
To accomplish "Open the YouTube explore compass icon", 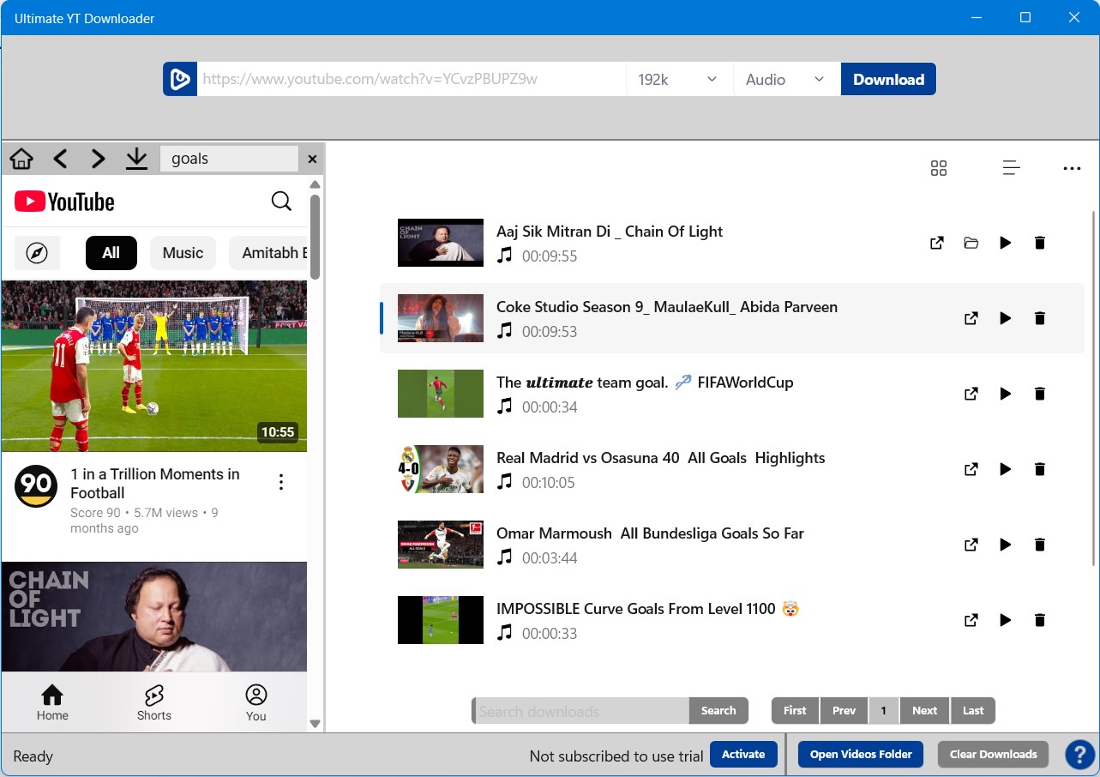I will coord(37,253).
